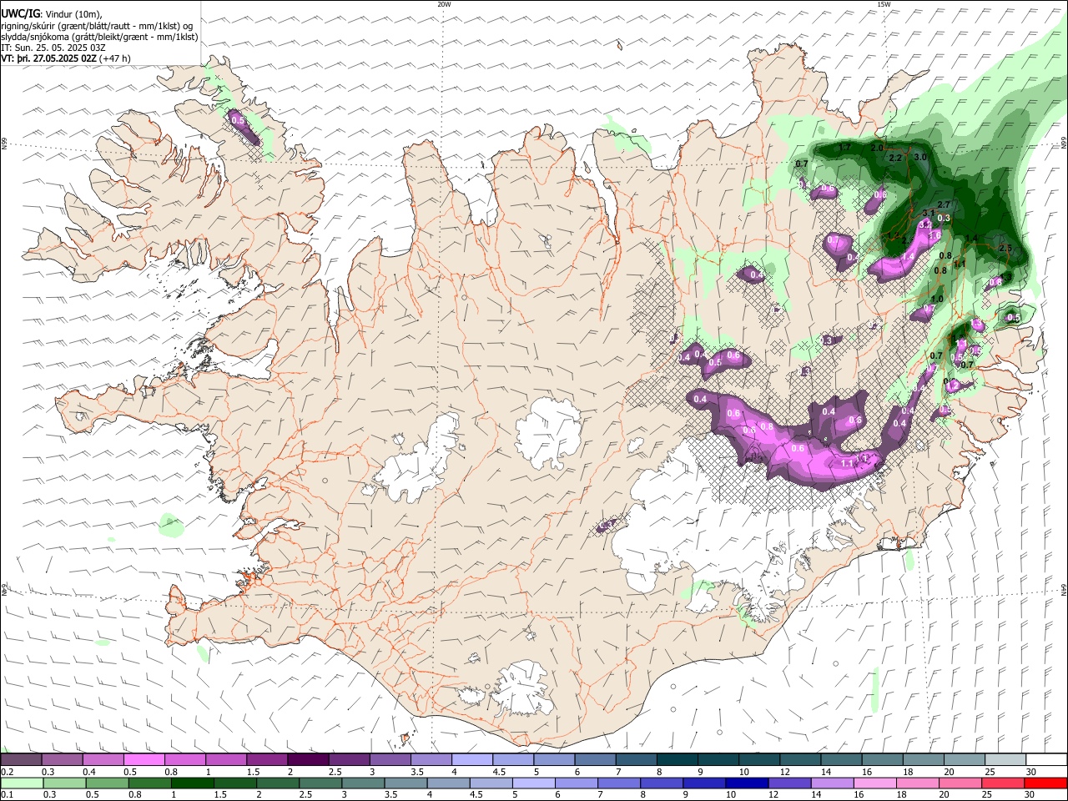This screenshot has height=801, width=1068.
Task: Click the "slydda/snjókoma" legend description line
Action: pos(99,37)
